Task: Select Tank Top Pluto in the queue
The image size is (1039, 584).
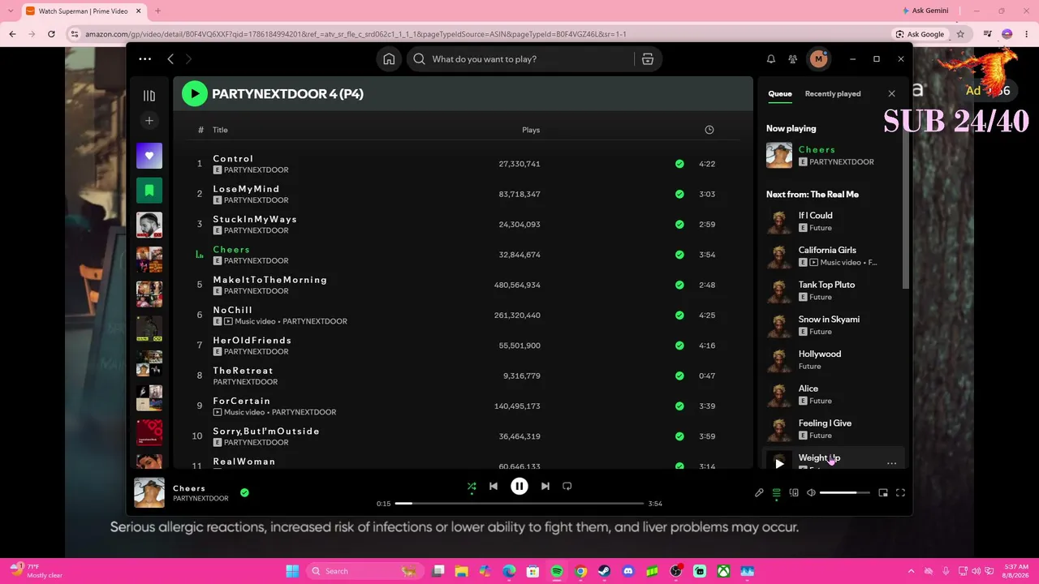Action: click(x=826, y=285)
